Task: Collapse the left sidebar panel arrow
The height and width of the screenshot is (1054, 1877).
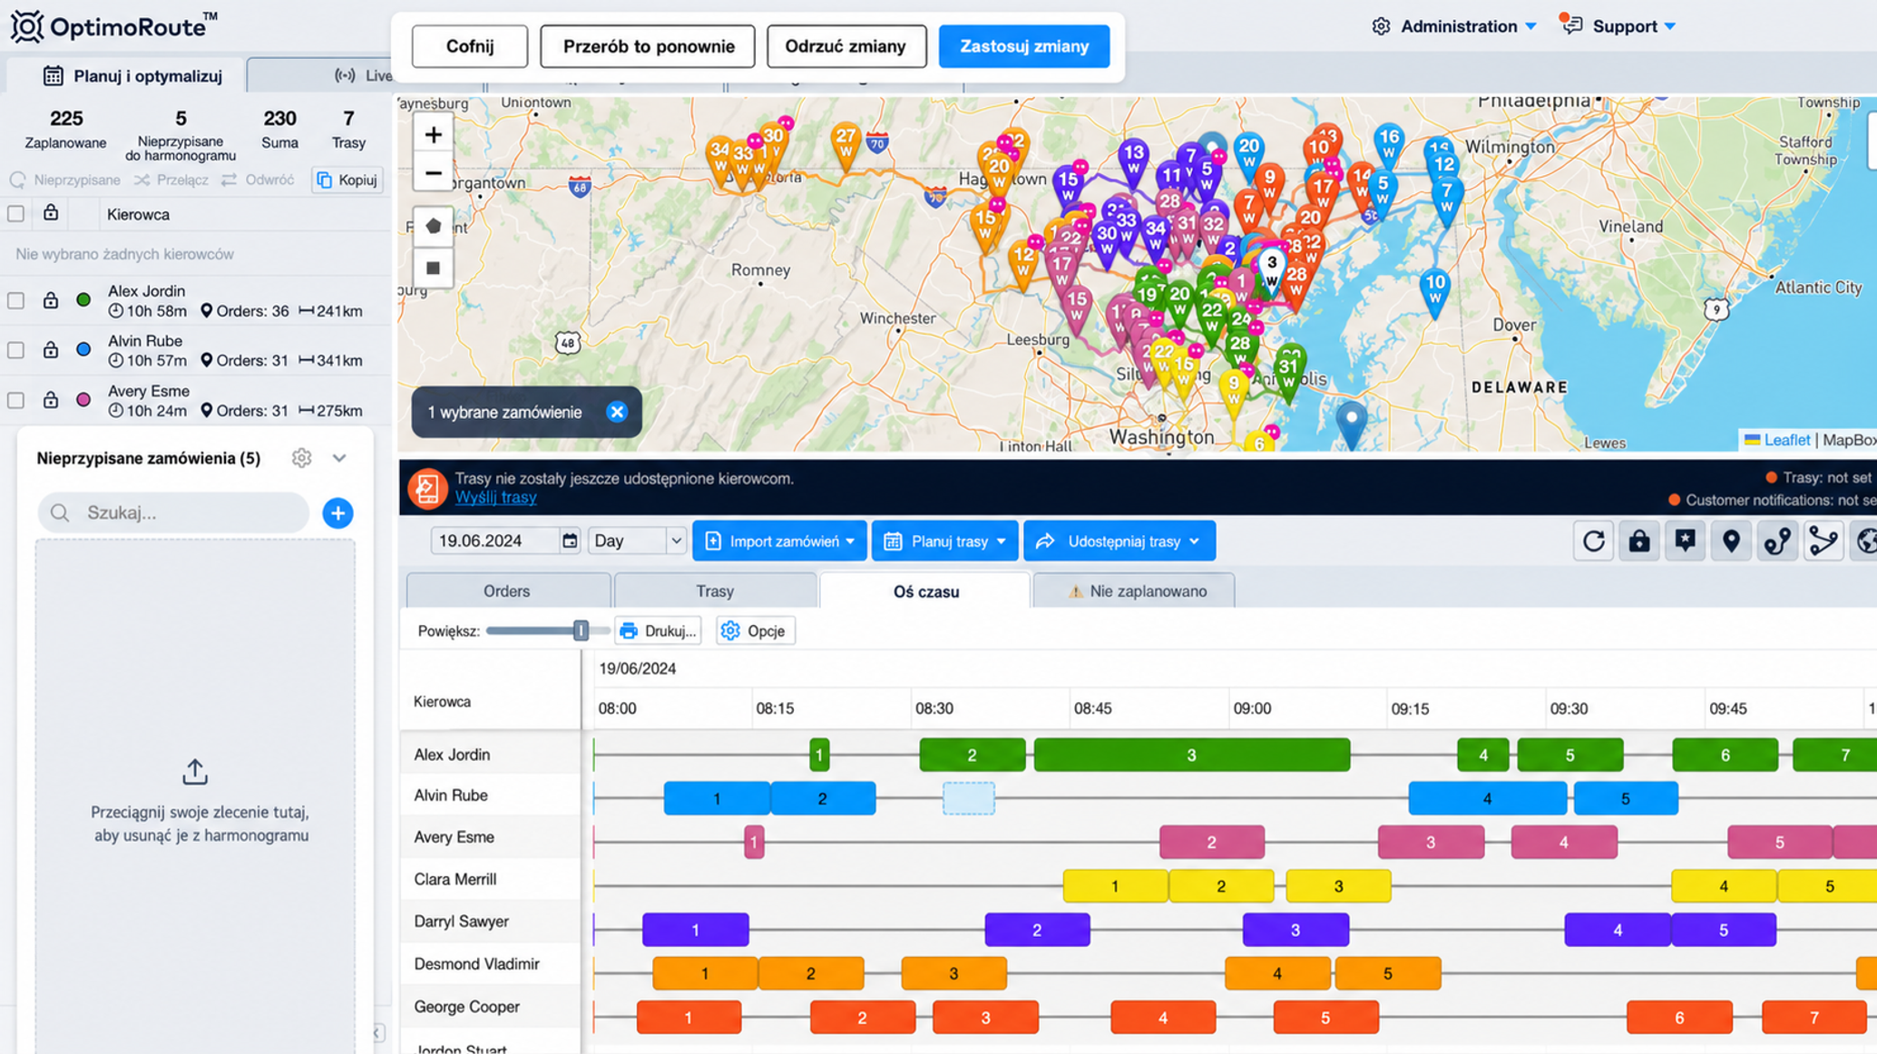Action: coord(377,1032)
